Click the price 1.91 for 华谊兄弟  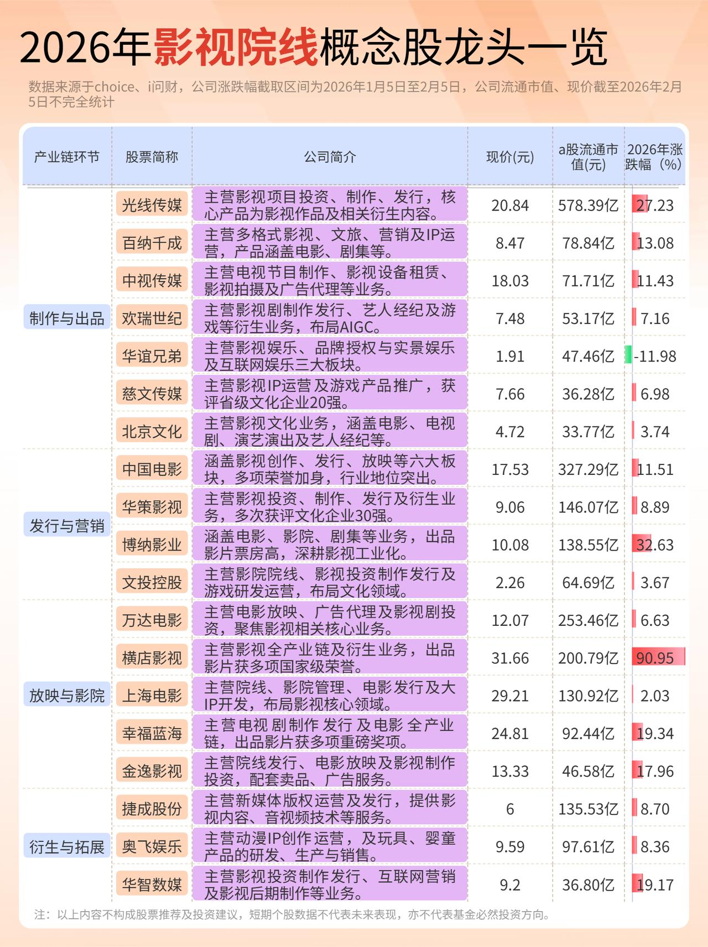coord(510,356)
